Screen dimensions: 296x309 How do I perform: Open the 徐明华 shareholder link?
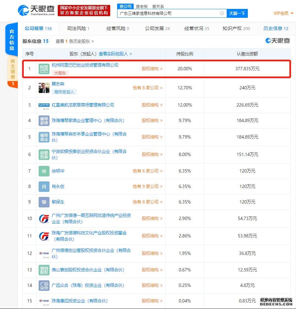[x=58, y=171]
